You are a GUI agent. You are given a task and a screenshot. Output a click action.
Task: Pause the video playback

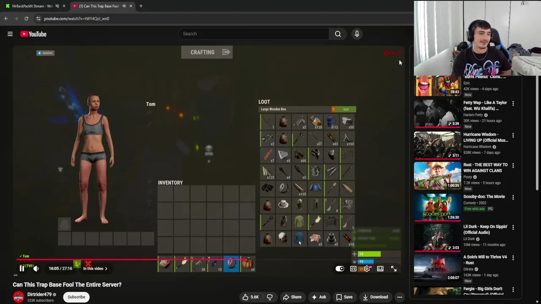click(x=22, y=269)
